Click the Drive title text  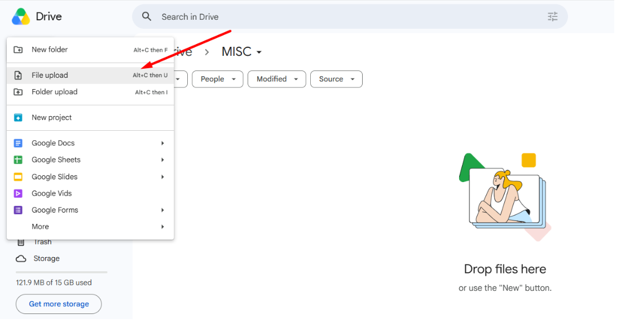(49, 16)
